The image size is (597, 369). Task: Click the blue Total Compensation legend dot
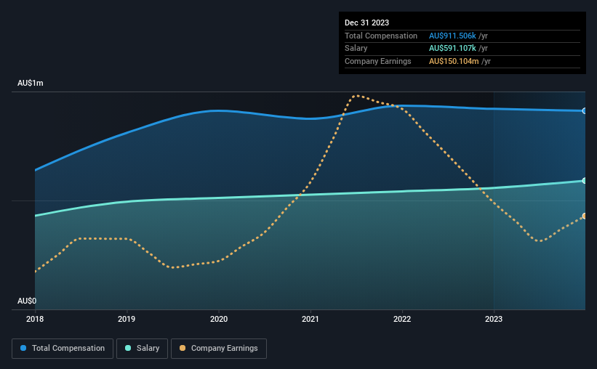tap(23, 348)
